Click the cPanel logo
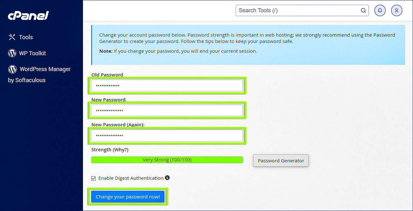413x211 pixels. click(x=28, y=15)
